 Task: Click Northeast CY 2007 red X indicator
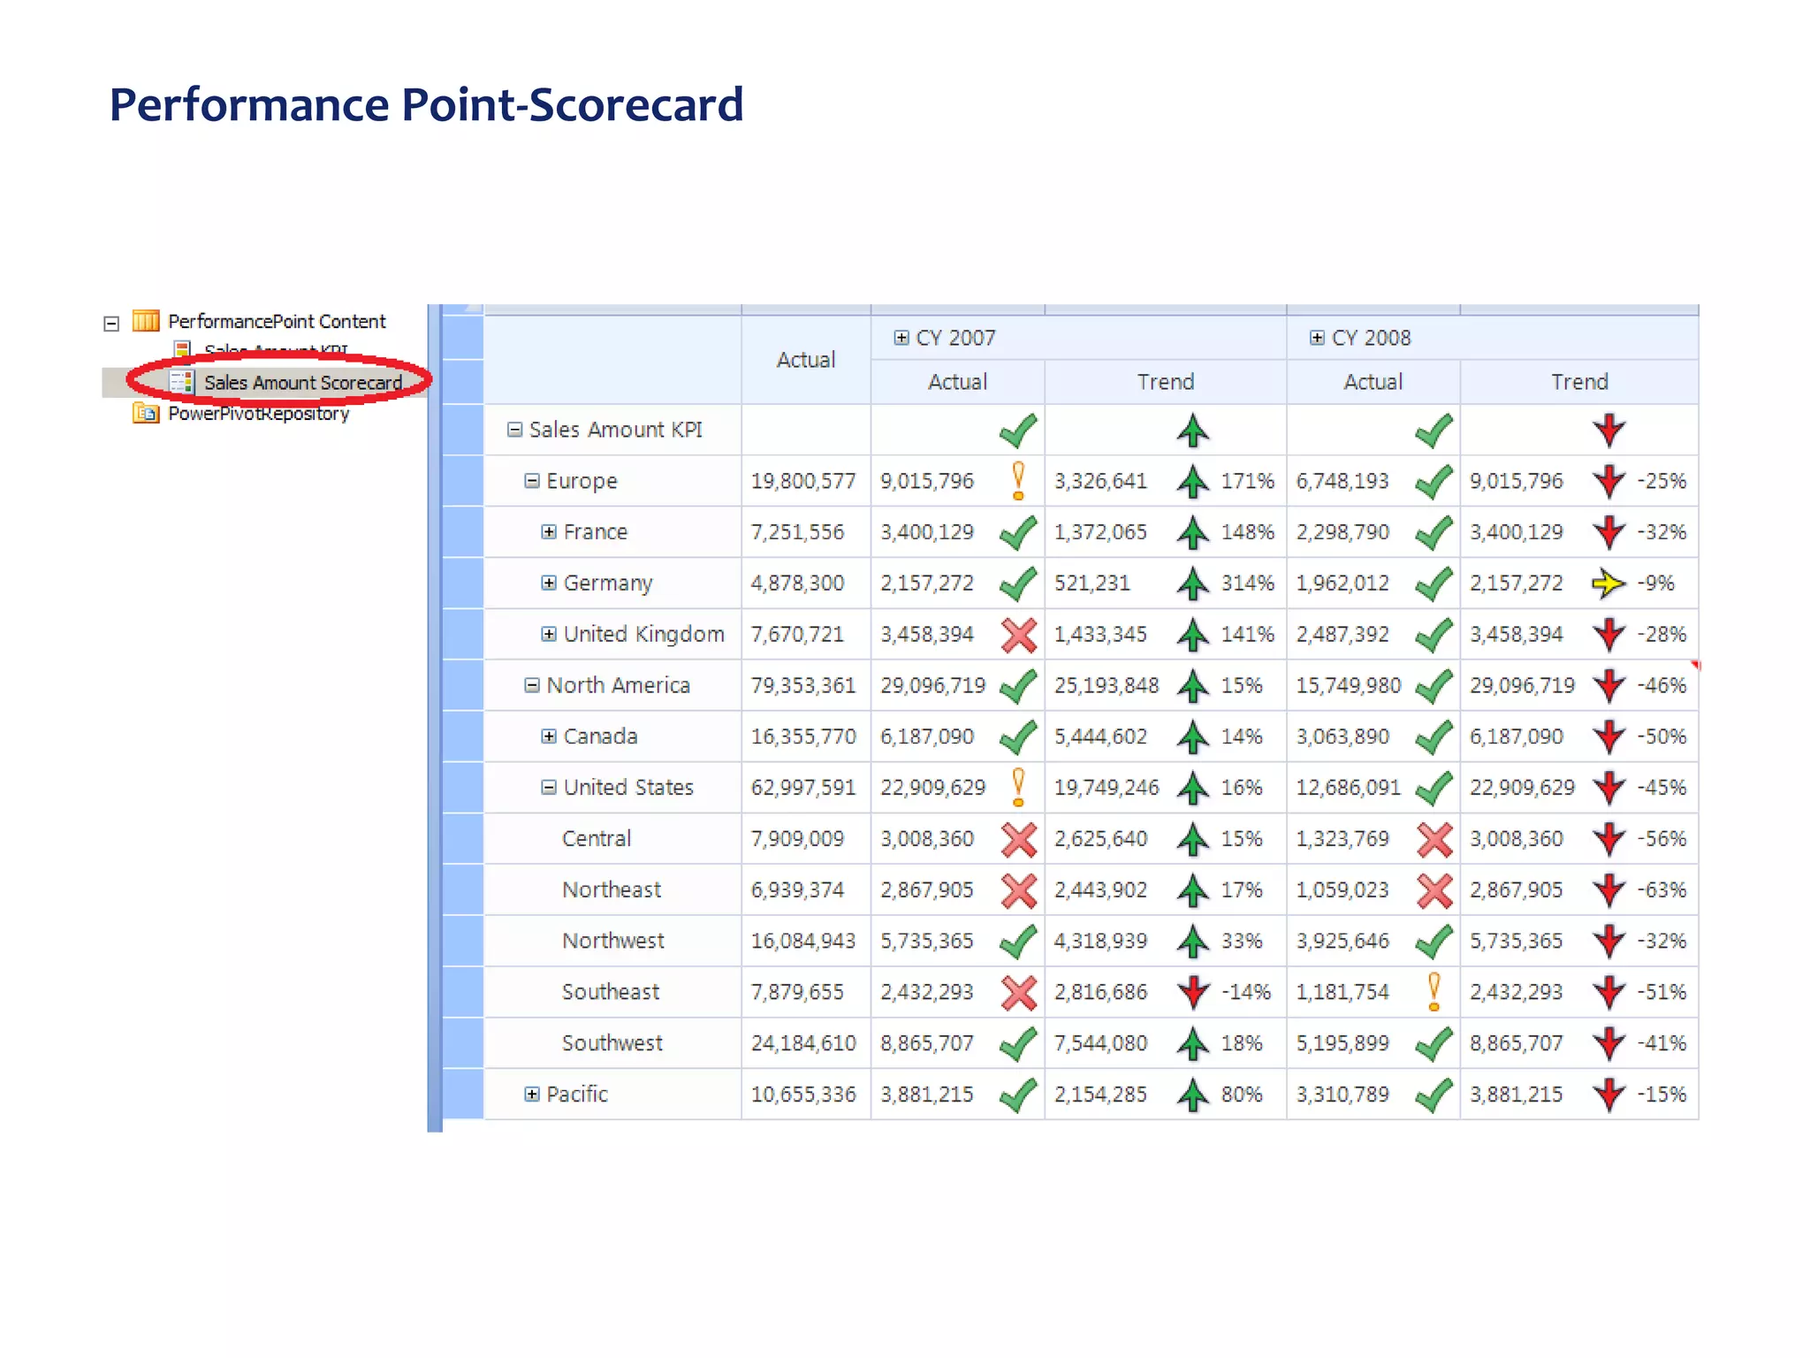(1019, 890)
